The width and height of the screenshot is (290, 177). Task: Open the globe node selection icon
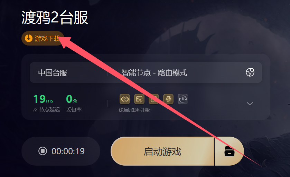(x=250, y=72)
